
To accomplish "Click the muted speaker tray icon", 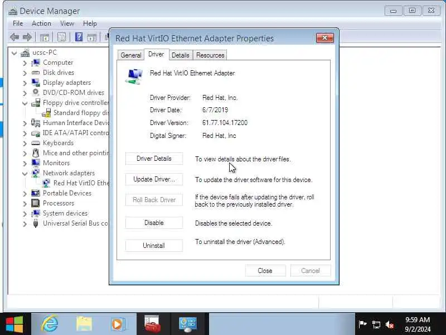I will click(390, 324).
